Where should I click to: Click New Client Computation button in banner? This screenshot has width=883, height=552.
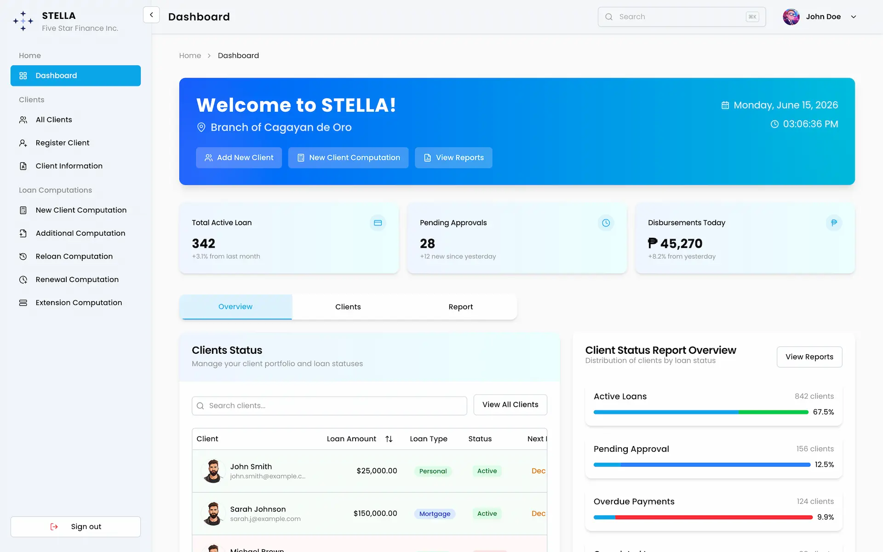[x=348, y=158]
